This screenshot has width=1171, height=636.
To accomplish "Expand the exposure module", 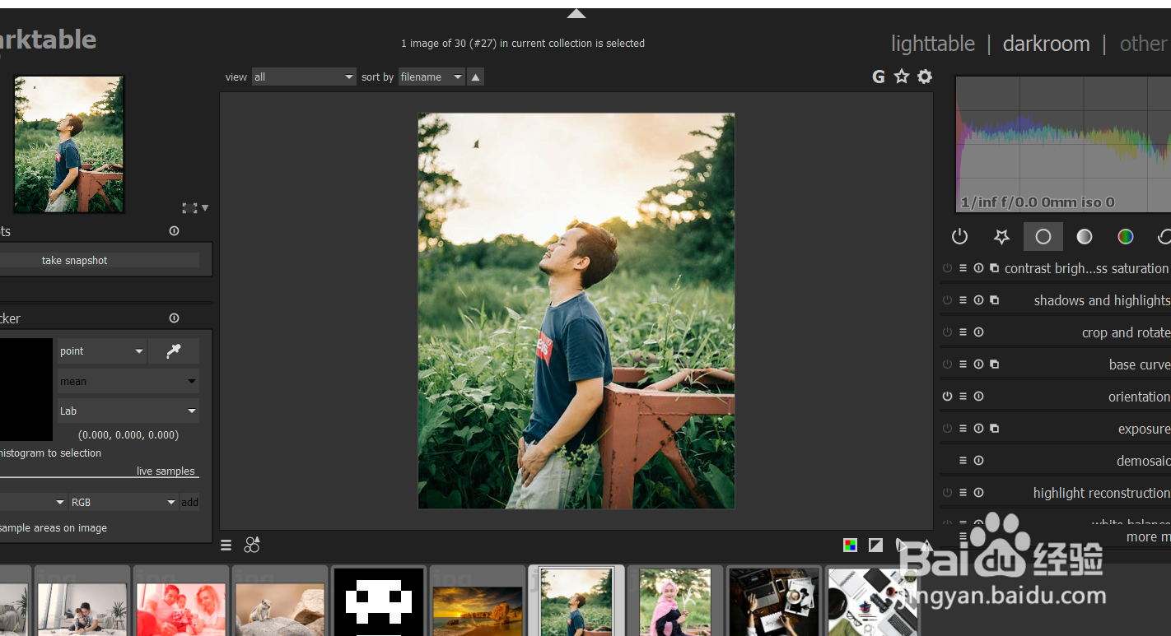I will tap(1144, 429).
